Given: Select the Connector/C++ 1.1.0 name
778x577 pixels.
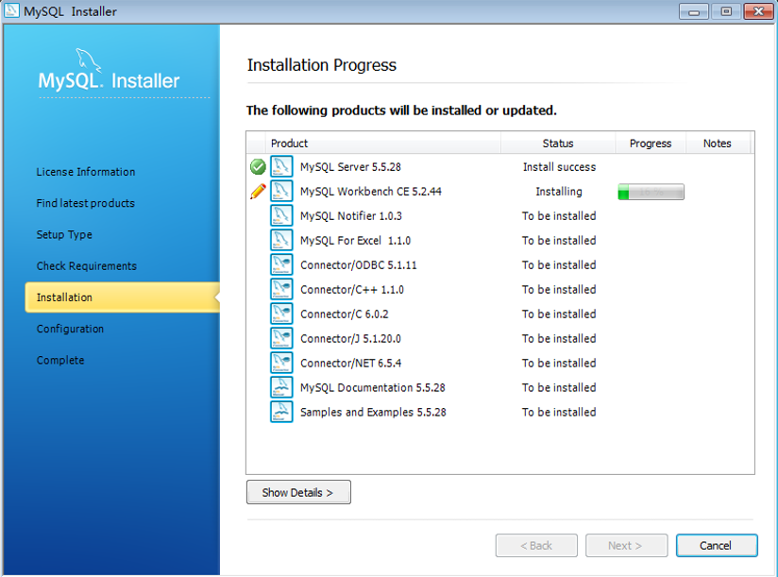Looking at the screenshot, I should click(x=352, y=289).
